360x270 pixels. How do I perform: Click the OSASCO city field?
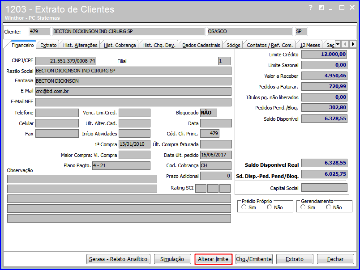click(x=250, y=31)
